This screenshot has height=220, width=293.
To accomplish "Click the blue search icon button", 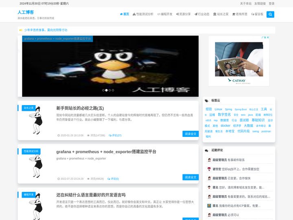I will pos(270,14).
